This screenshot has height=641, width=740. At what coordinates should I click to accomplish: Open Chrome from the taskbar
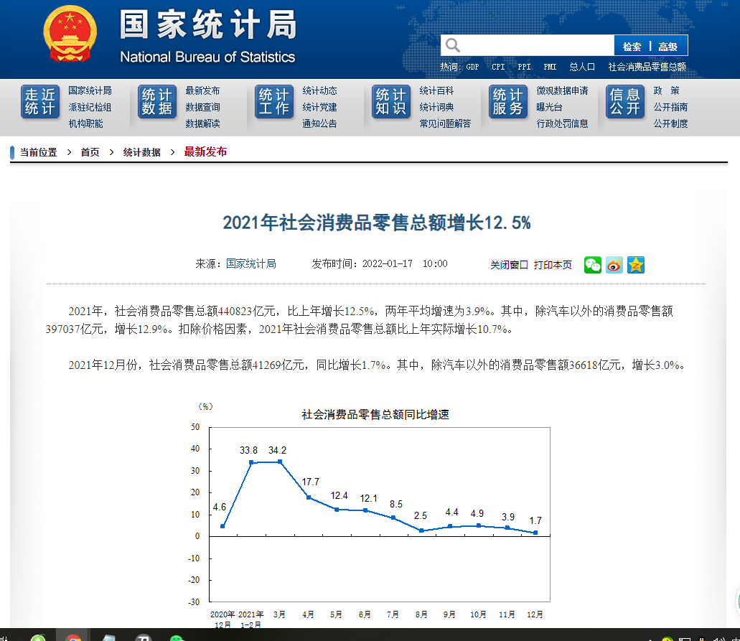pyautogui.click(x=73, y=637)
